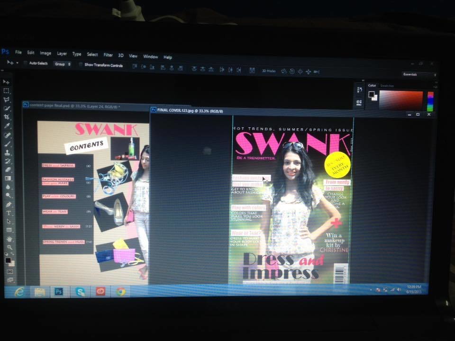Open the Type menu

[77, 54]
